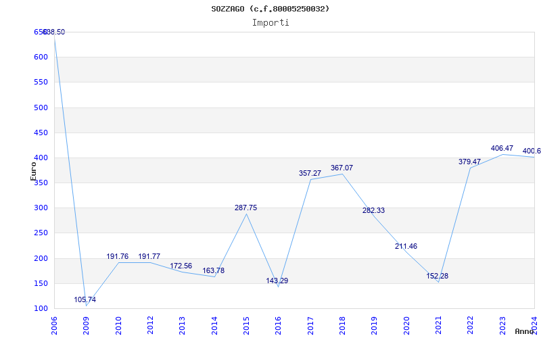Click the x-axis year 2016
The image size is (541, 338).
[x=279, y=325]
